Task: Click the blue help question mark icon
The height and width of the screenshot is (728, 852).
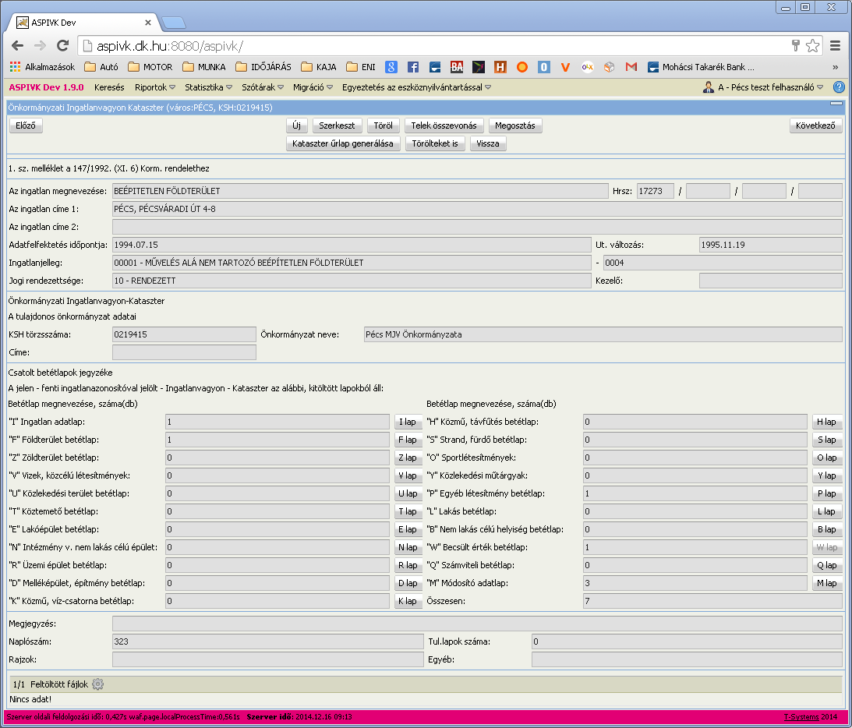Action: 839,87
